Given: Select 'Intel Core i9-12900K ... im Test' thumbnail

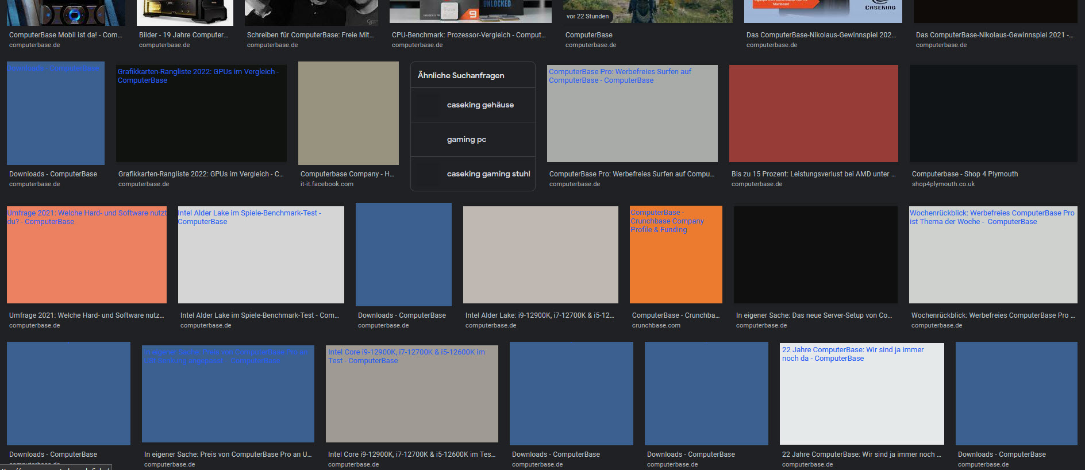Looking at the screenshot, I should (412, 394).
